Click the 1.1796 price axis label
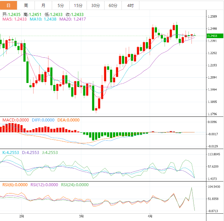Image resolution: width=224 pixels, height=221 pixels. [212, 114]
